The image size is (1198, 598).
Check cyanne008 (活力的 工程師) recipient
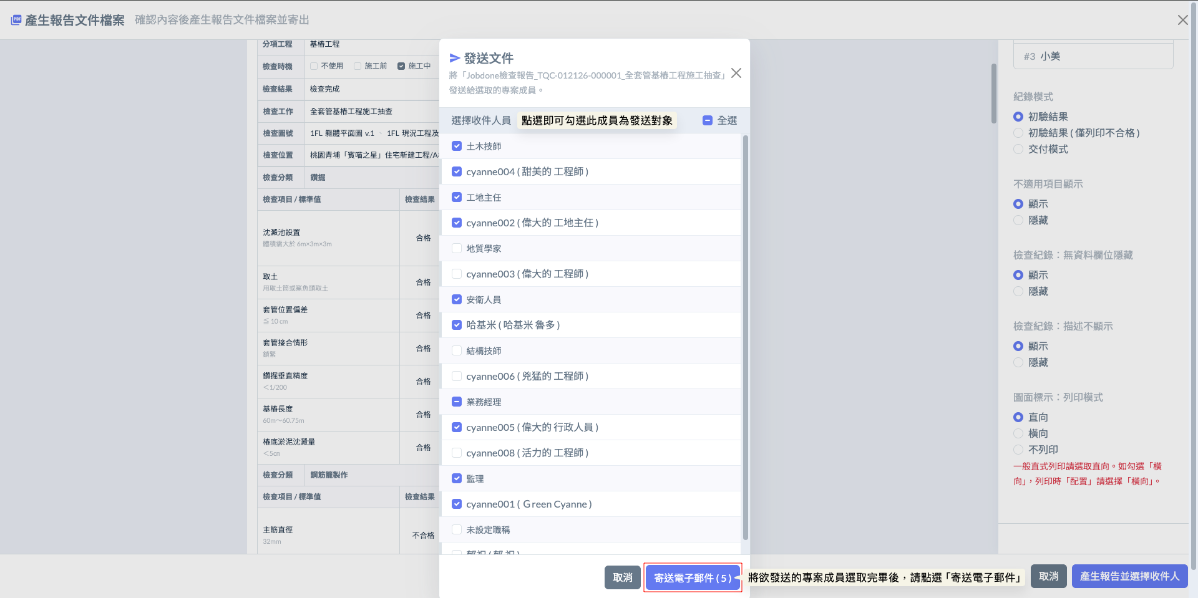tap(457, 453)
